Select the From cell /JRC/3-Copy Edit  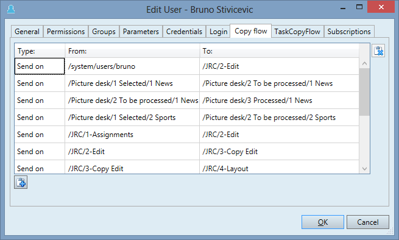132,168
